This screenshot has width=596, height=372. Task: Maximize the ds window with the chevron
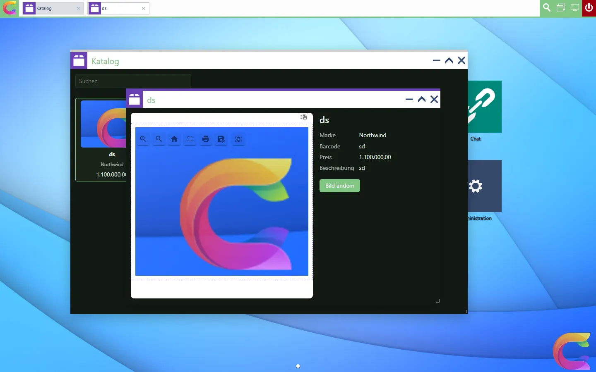(422, 99)
